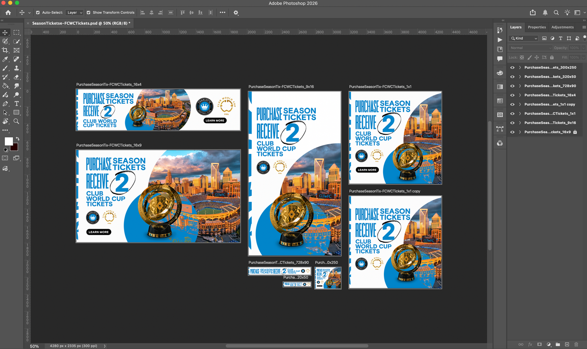This screenshot has width=587, height=349.
Task: Select the Paint Bucket tool
Action: click(5, 86)
